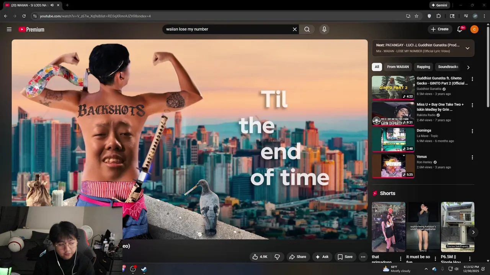Ask about this video
490x275 pixels.
coord(322,257)
